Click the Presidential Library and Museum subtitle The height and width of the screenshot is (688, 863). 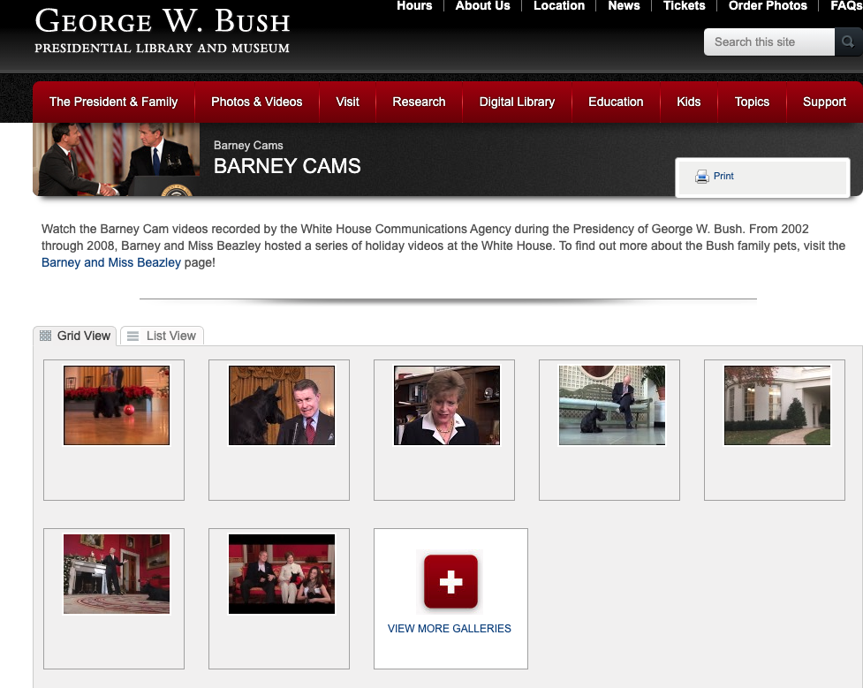162,49
